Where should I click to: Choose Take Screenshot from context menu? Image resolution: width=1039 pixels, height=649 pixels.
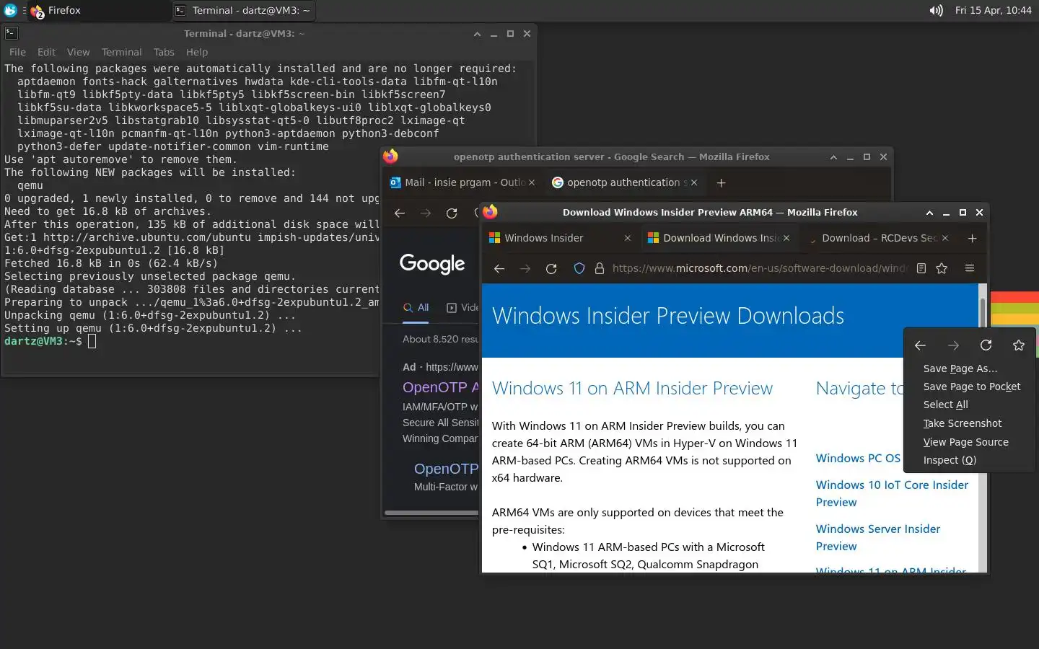click(968, 423)
